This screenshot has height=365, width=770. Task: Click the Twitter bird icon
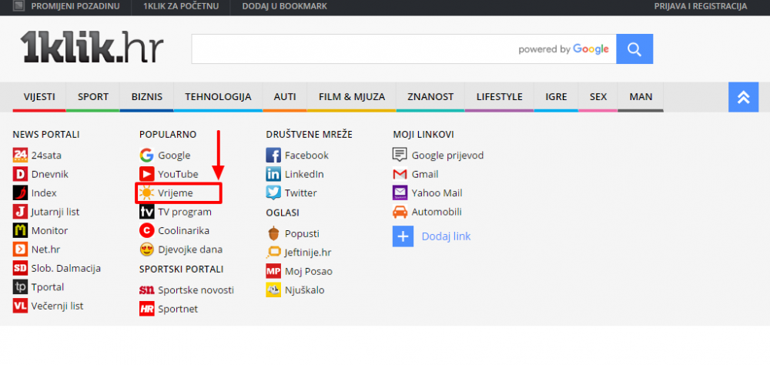pos(273,193)
